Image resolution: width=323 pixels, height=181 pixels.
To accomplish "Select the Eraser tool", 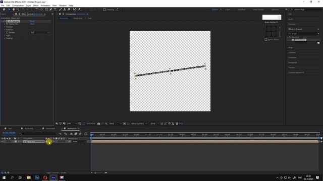I will 69,10.
